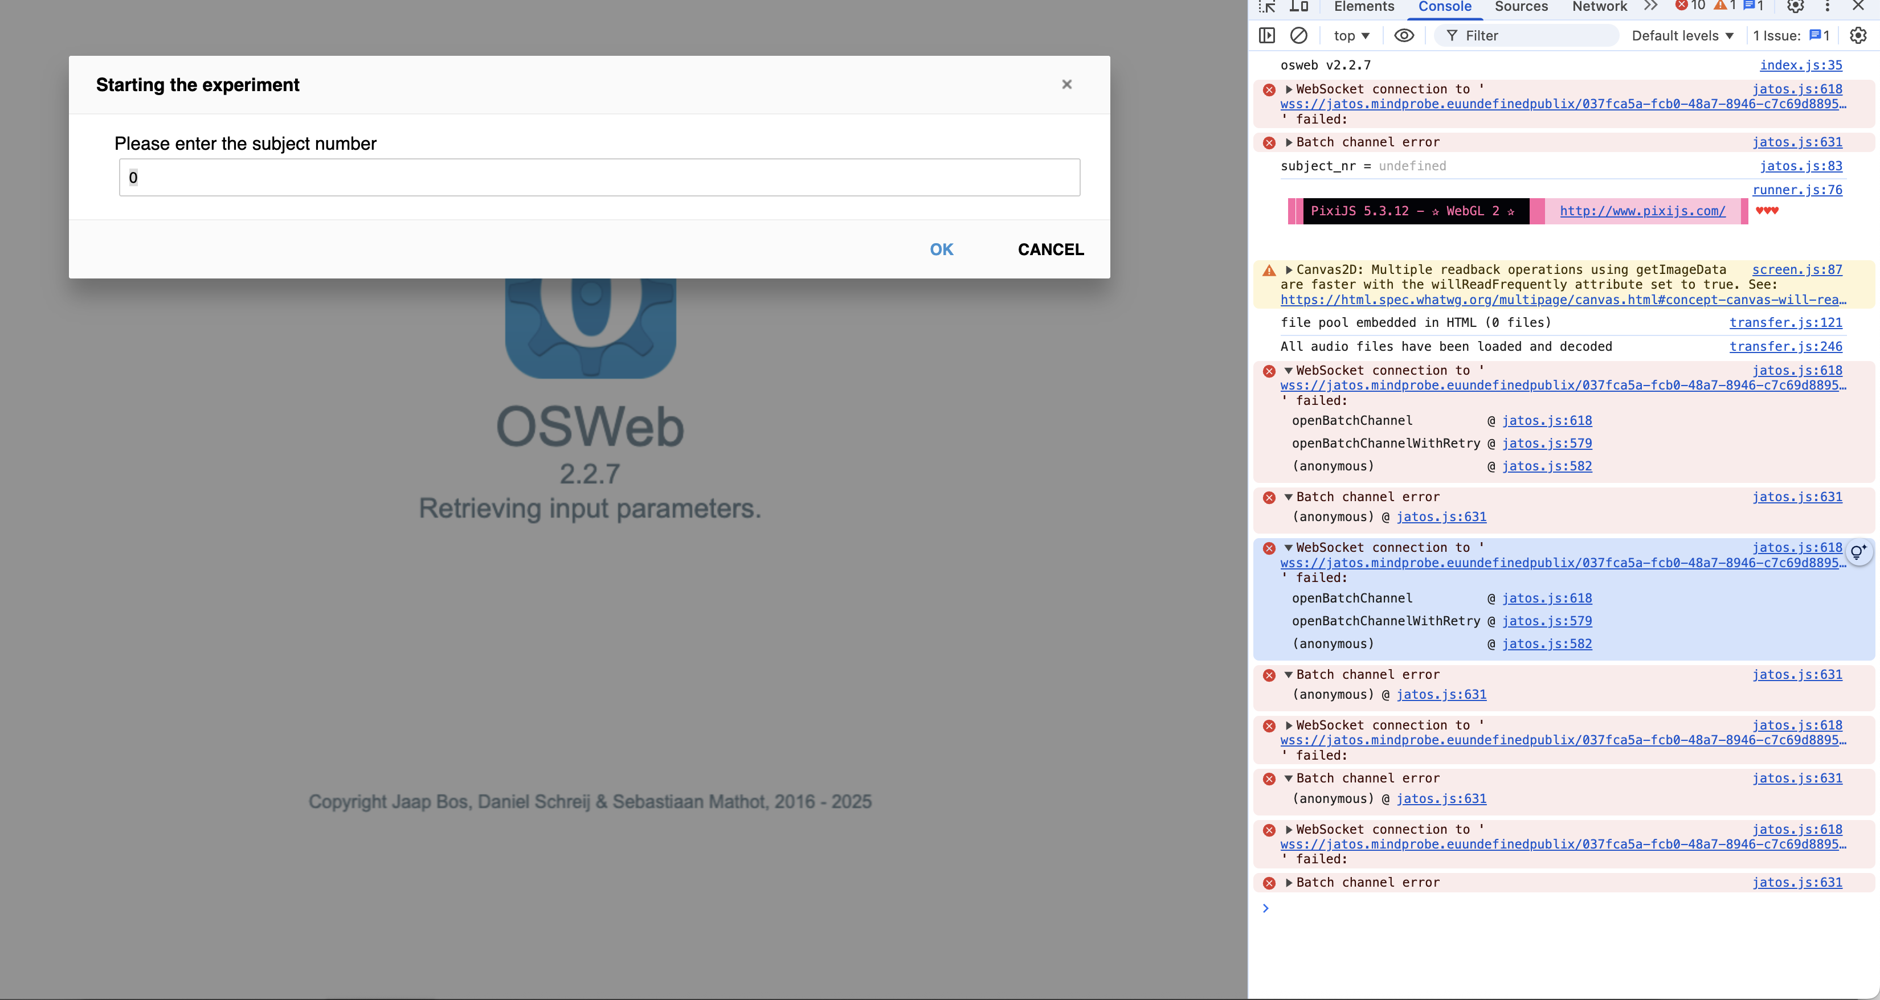Screen dimensions: 1880x1000
Task: Click the subject number input field
Action: point(598,177)
